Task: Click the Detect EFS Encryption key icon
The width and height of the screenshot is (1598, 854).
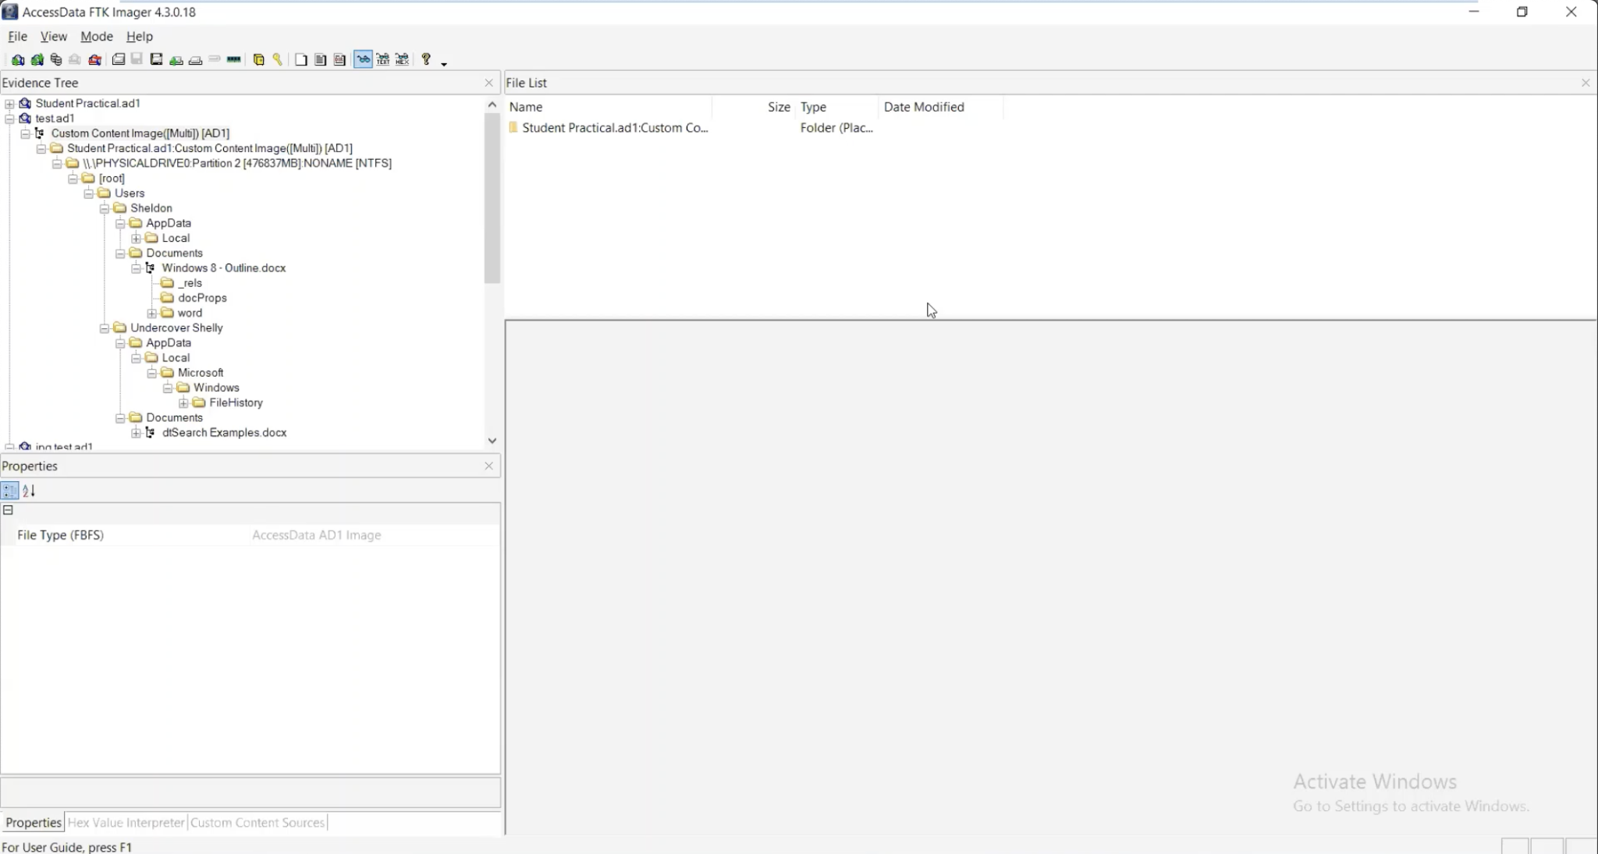Action: 278,60
